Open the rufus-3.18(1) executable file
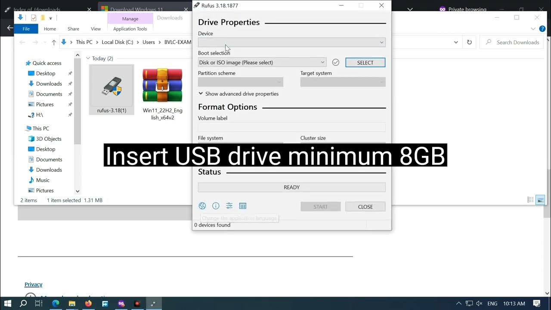The image size is (551, 310). pos(111,90)
